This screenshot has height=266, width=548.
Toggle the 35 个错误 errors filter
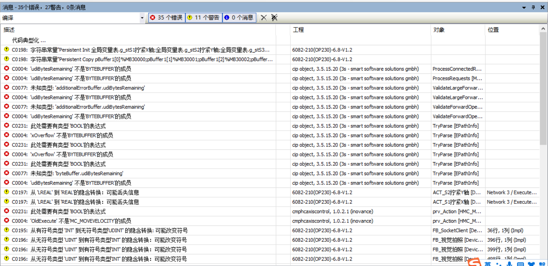tap(167, 17)
